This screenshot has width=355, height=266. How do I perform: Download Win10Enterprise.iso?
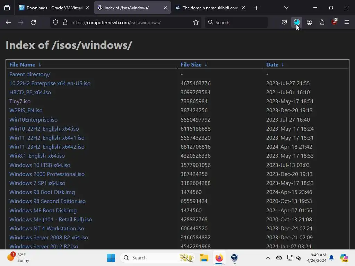pyautogui.click(x=33, y=119)
